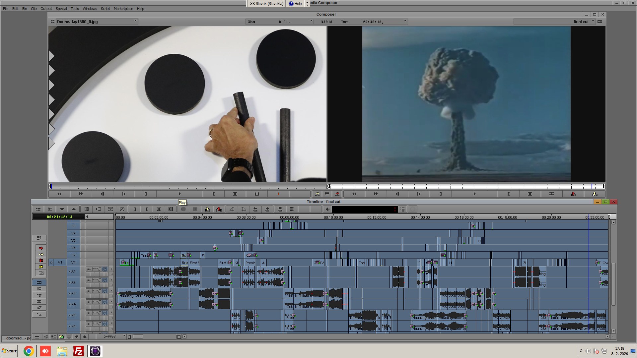This screenshot has height=358, width=637.
Task: Select the keyframe graph tool in timeline palette
Action: 41,273
